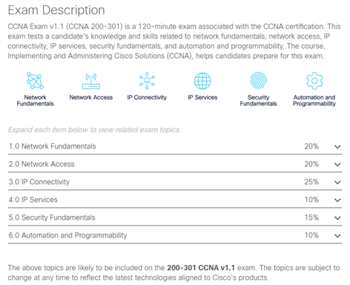Open the 1.0 Network Fundamentals row title
The height and width of the screenshot is (285, 350).
pyautogui.click(x=53, y=146)
